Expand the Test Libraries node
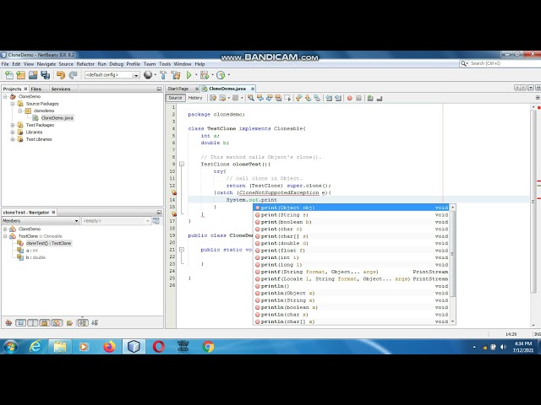 13,139
